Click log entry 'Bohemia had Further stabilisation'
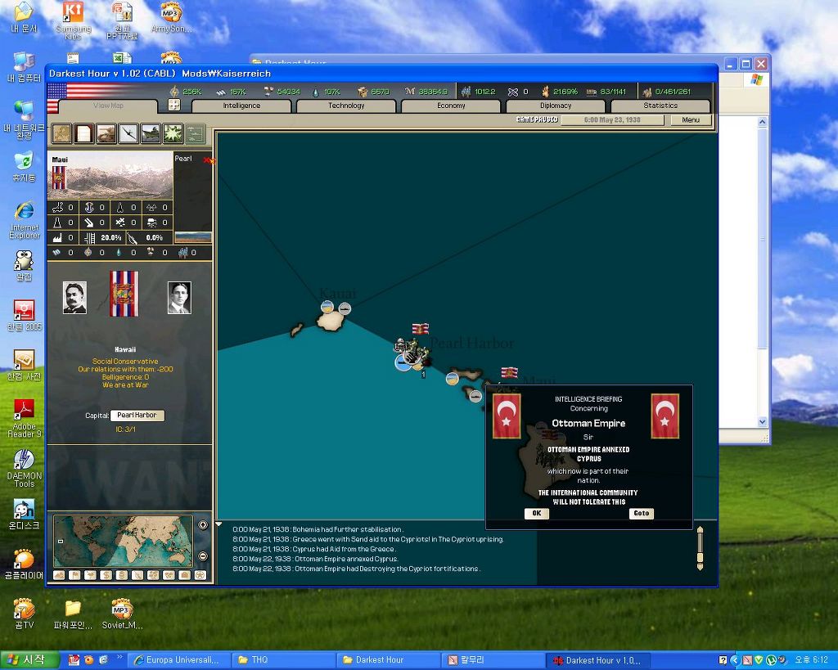Viewport: 838px width, 670px height. coord(318,529)
